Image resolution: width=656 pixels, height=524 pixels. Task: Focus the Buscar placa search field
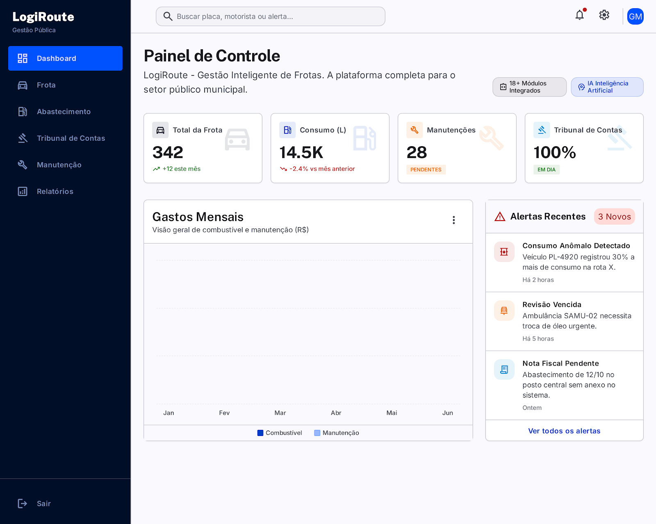(x=271, y=16)
